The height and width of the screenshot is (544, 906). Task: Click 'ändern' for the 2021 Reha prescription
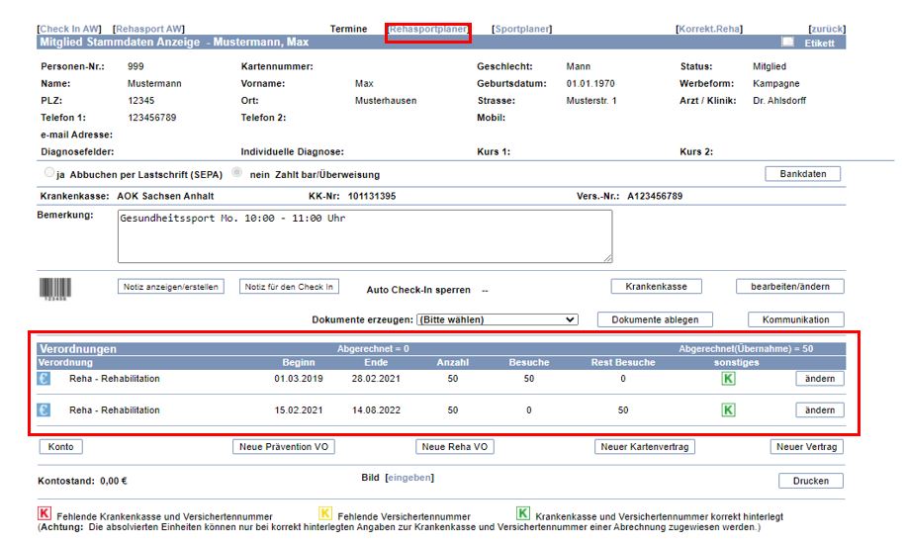click(820, 409)
